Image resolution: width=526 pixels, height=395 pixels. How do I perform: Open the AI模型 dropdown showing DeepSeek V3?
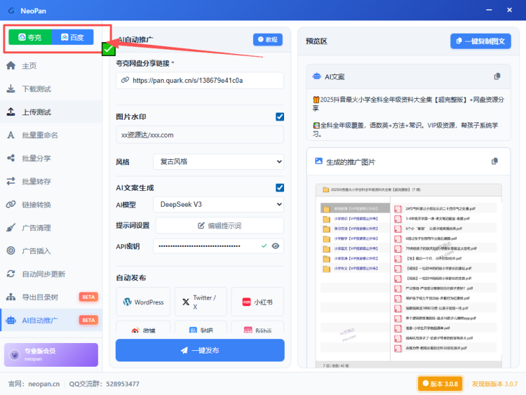point(218,205)
